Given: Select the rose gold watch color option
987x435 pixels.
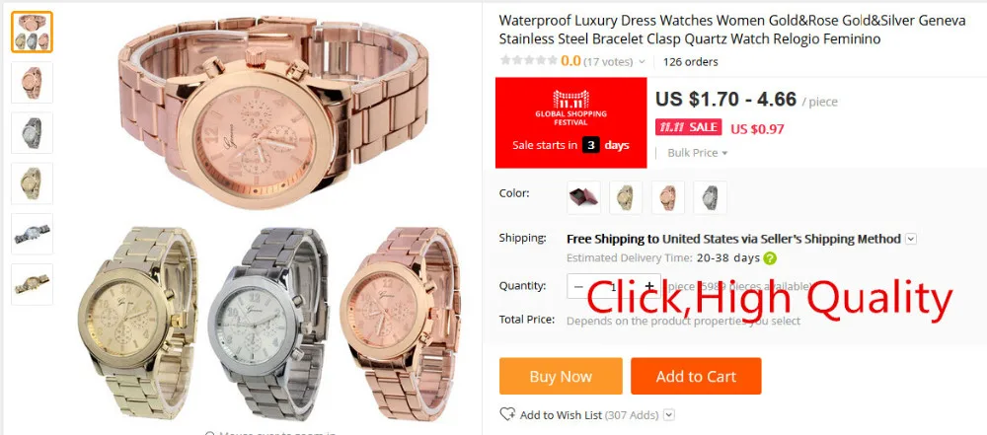Looking at the screenshot, I should [x=668, y=197].
